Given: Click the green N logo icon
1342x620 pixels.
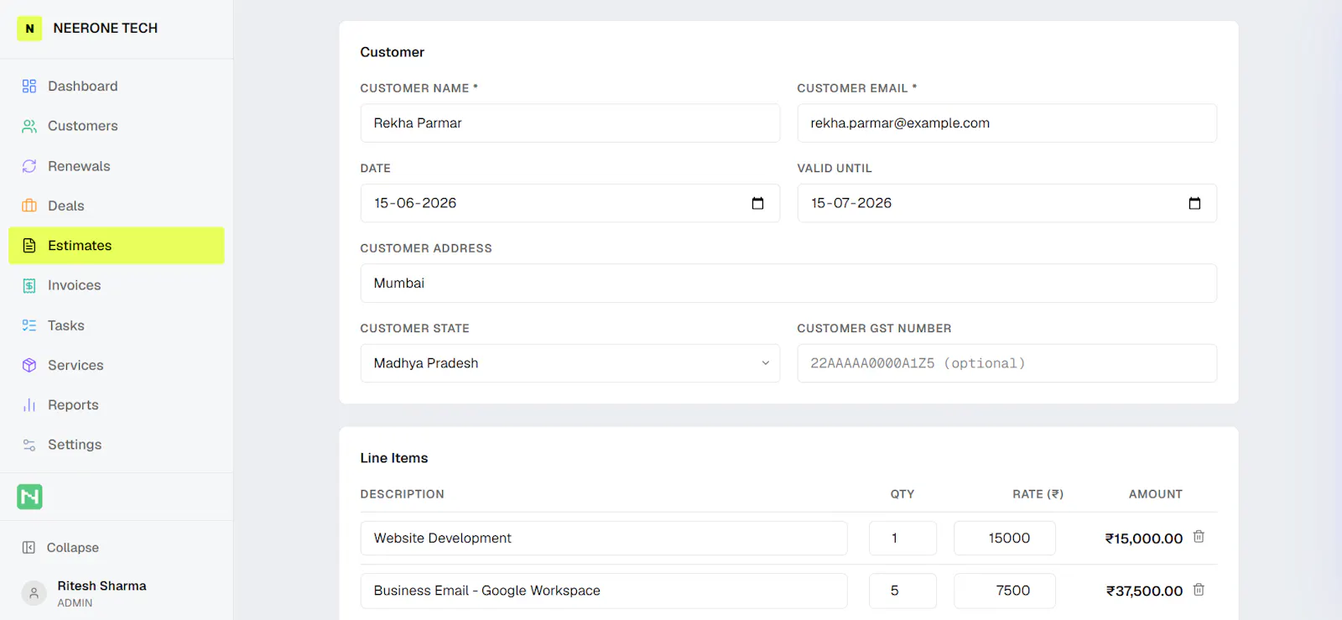Looking at the screenshot, I should pyautogui.click(x=29, y=497).
